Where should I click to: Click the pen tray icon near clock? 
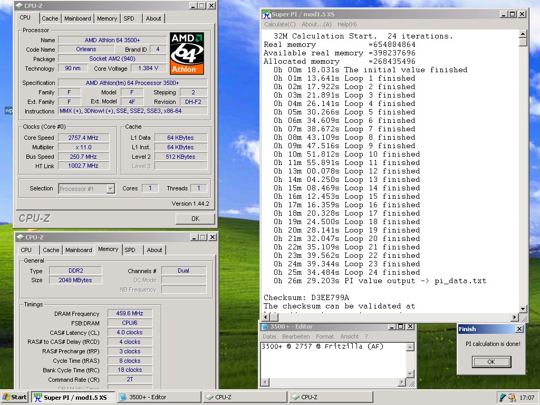coord(503,398)
